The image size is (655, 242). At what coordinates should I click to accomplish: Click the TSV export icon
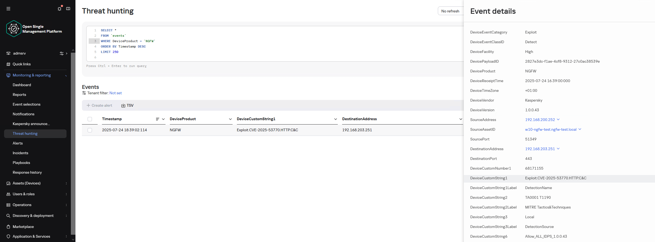coord(123,106)
